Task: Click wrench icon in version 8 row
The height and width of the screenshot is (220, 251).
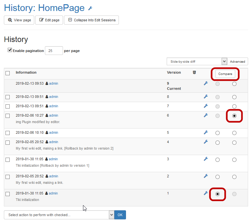Action: click(206, 97)
